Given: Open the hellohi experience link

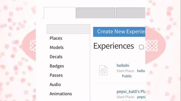Looking at the screenshot, I should 123,65.
